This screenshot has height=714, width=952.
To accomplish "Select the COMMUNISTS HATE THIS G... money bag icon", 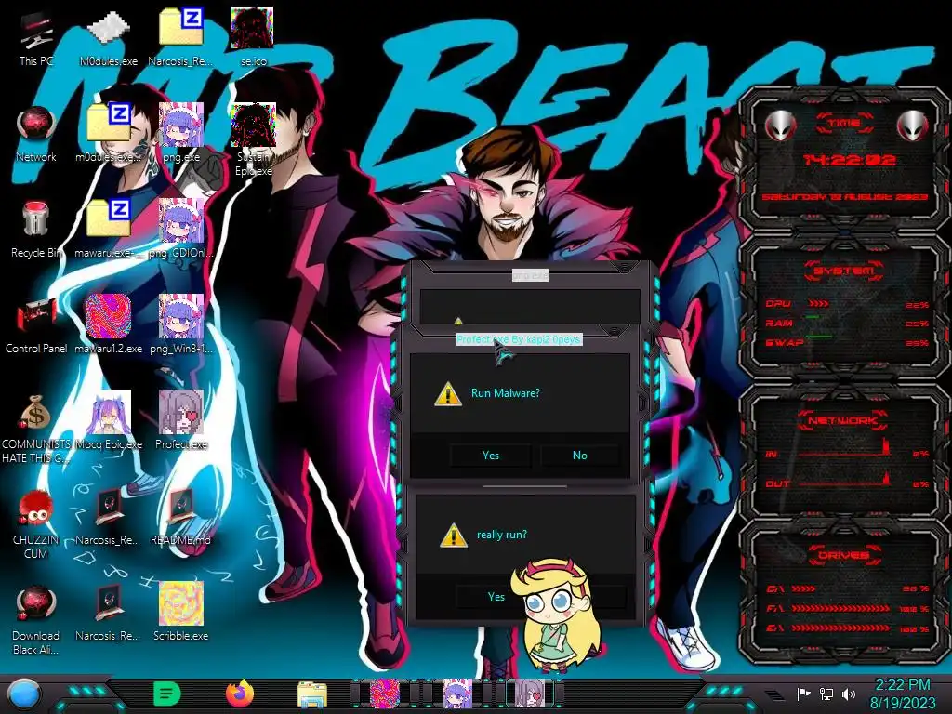I will [x=36, y=428].
